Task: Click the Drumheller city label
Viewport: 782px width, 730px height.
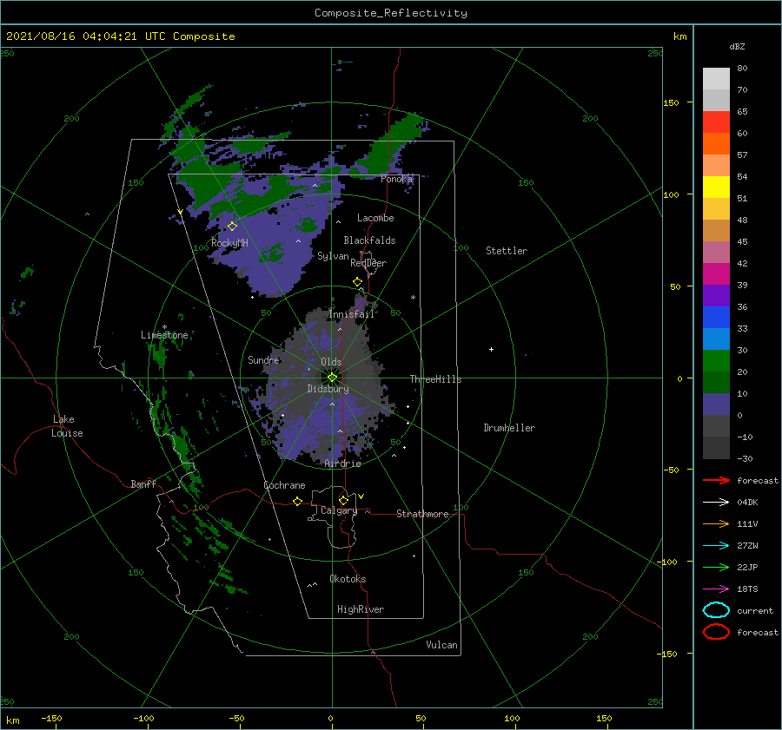Action: [510, 428]
